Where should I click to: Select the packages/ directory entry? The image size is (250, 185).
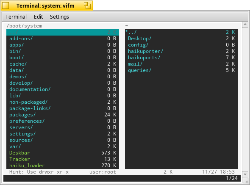click(63, 115)
